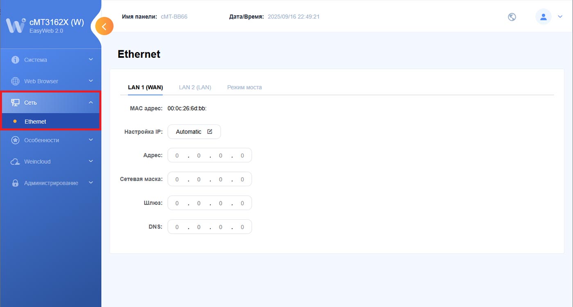The height and width of the screenshot is (307, 573).
Task: Select the Ethernet item in the sidebar
Action: [35, 122]
